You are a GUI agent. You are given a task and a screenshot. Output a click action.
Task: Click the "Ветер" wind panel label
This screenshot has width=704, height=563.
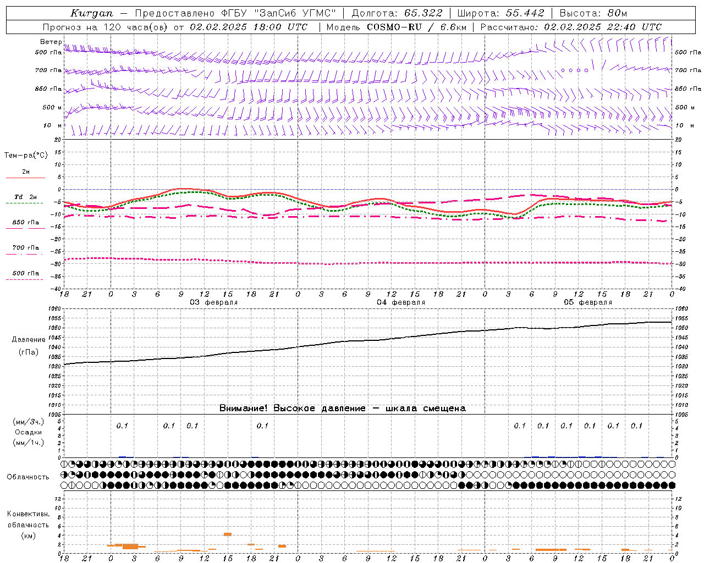pos(51,42)
